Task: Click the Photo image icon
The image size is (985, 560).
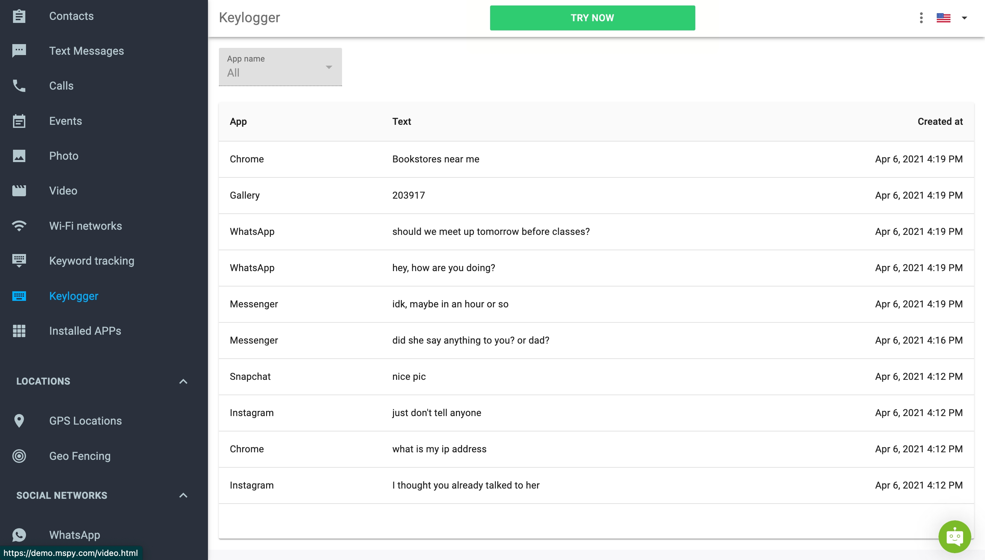Action: tap(19, 156)
